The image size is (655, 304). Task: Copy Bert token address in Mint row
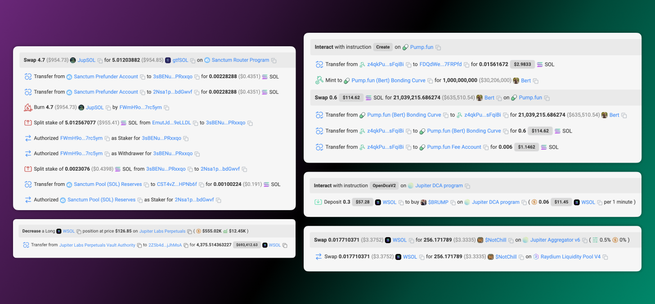pyautogui.click(x=535, y=81)
